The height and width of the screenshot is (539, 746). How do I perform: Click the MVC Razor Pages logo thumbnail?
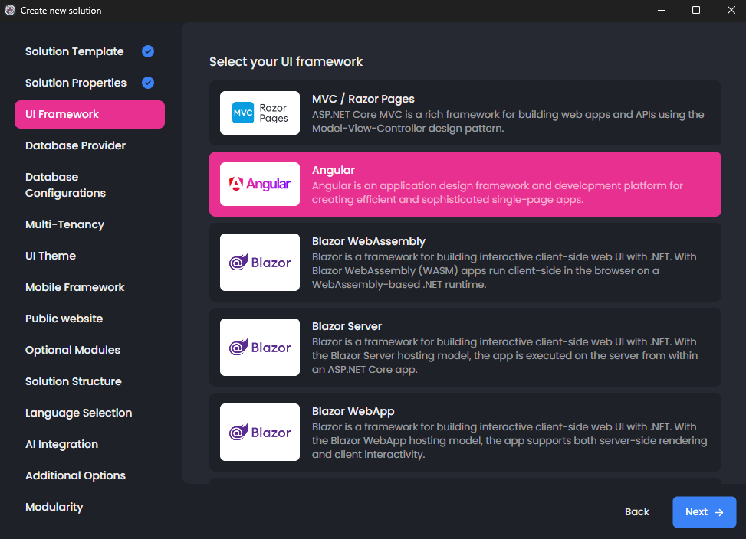coord(260,113)
